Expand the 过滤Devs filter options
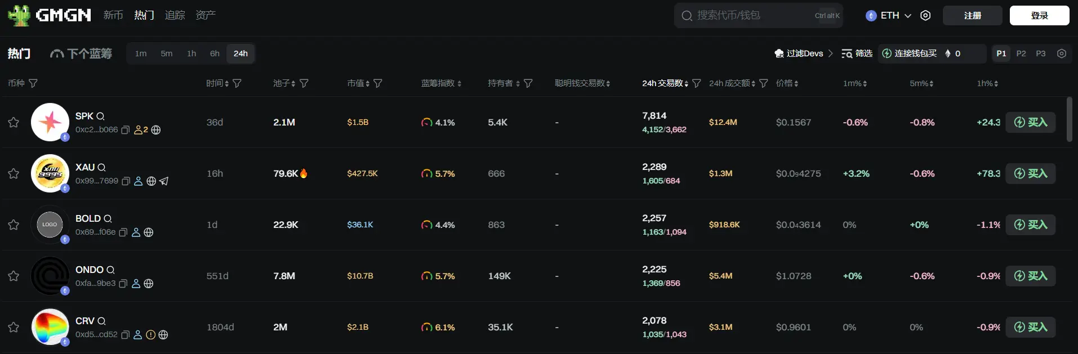Viewport: 1078px width, 354px height. 804,53
